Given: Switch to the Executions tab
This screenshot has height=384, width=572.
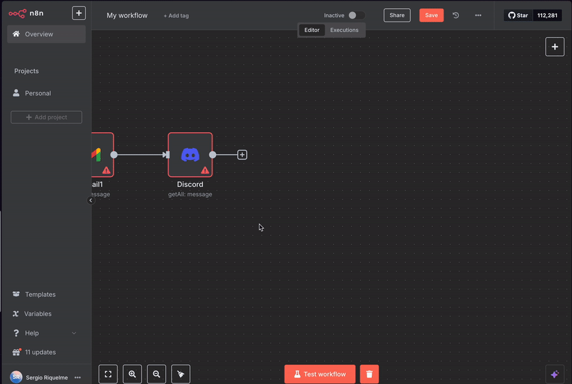Looking at the screenshot, I should coord(344,30).
